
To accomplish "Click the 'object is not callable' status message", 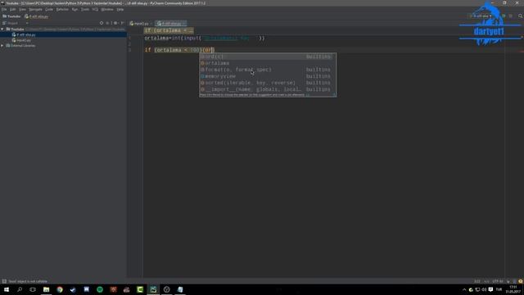I will 28,281.
